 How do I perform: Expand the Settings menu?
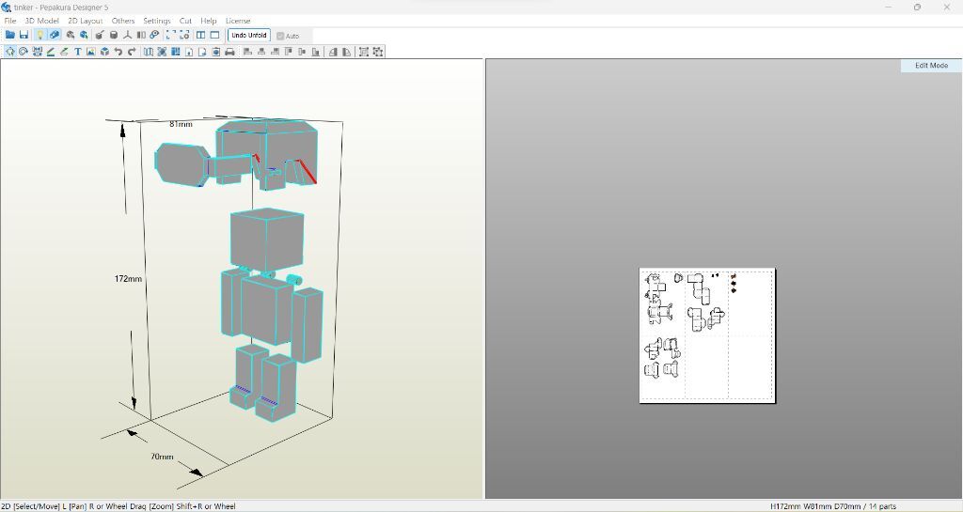point(157,21)
